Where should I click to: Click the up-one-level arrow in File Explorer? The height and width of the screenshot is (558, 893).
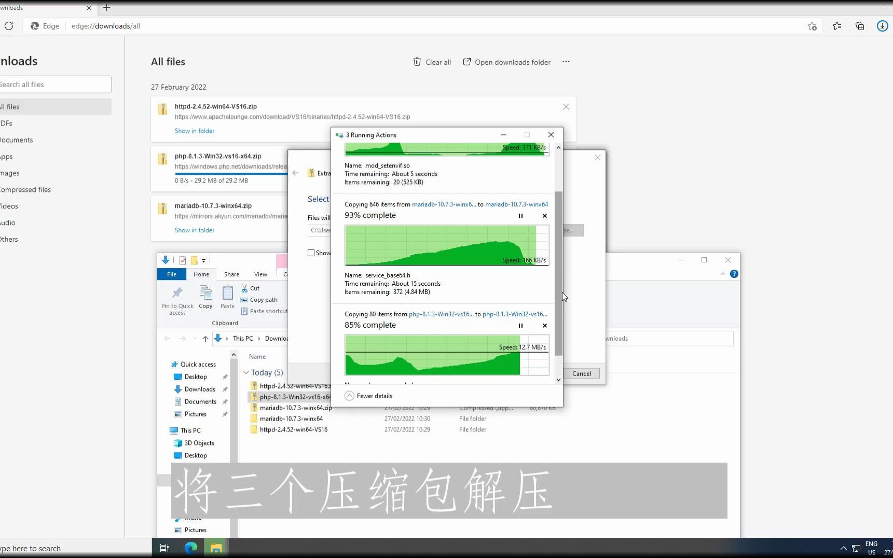(205, 338)
